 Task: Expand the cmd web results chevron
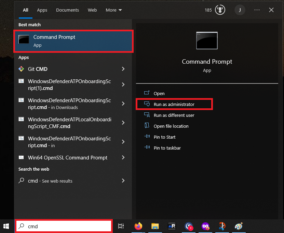pyautogui.click(x=123, y=181)
